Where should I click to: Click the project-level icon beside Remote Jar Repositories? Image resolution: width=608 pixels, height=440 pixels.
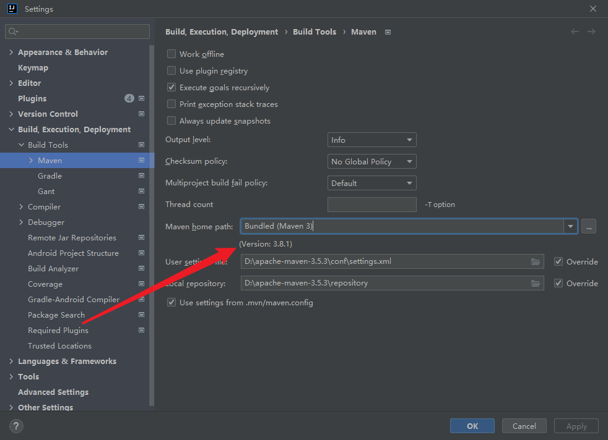[142, 237]
